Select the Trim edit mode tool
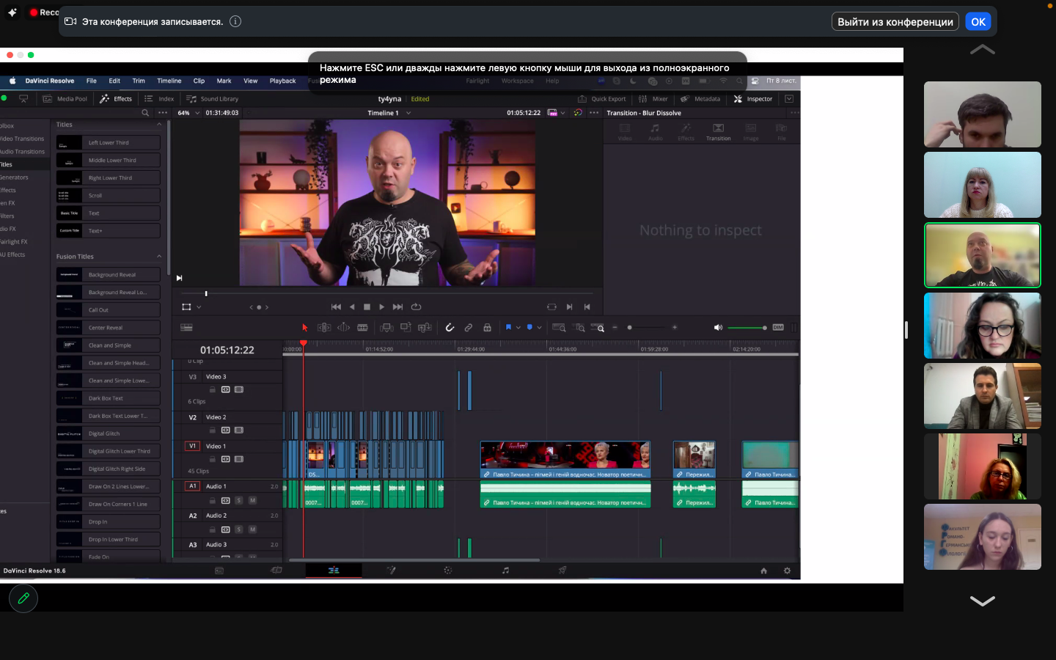Image resolution: width=1056 pixels, height=660 pixels. tap(324, 328)
